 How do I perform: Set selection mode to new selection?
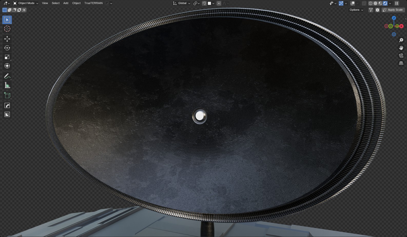(5, 10)
